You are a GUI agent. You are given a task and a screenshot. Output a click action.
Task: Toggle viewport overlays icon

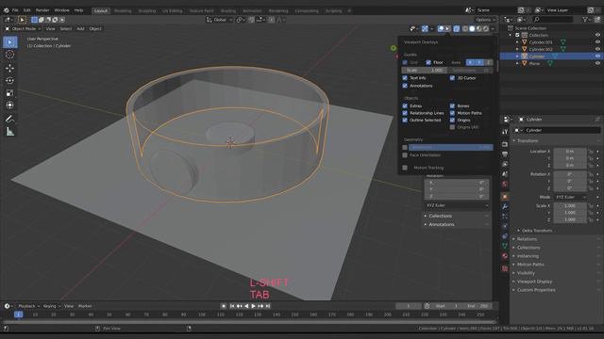(441, 29)
